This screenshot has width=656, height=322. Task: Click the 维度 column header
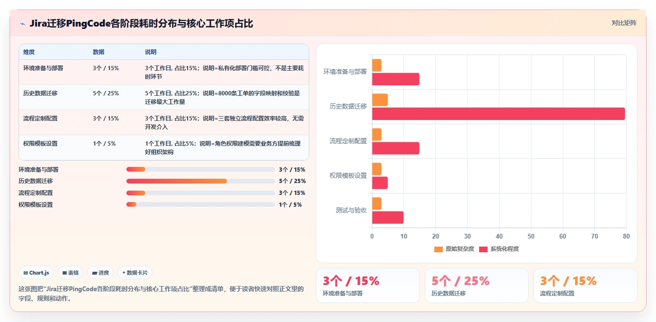(29, 52)
